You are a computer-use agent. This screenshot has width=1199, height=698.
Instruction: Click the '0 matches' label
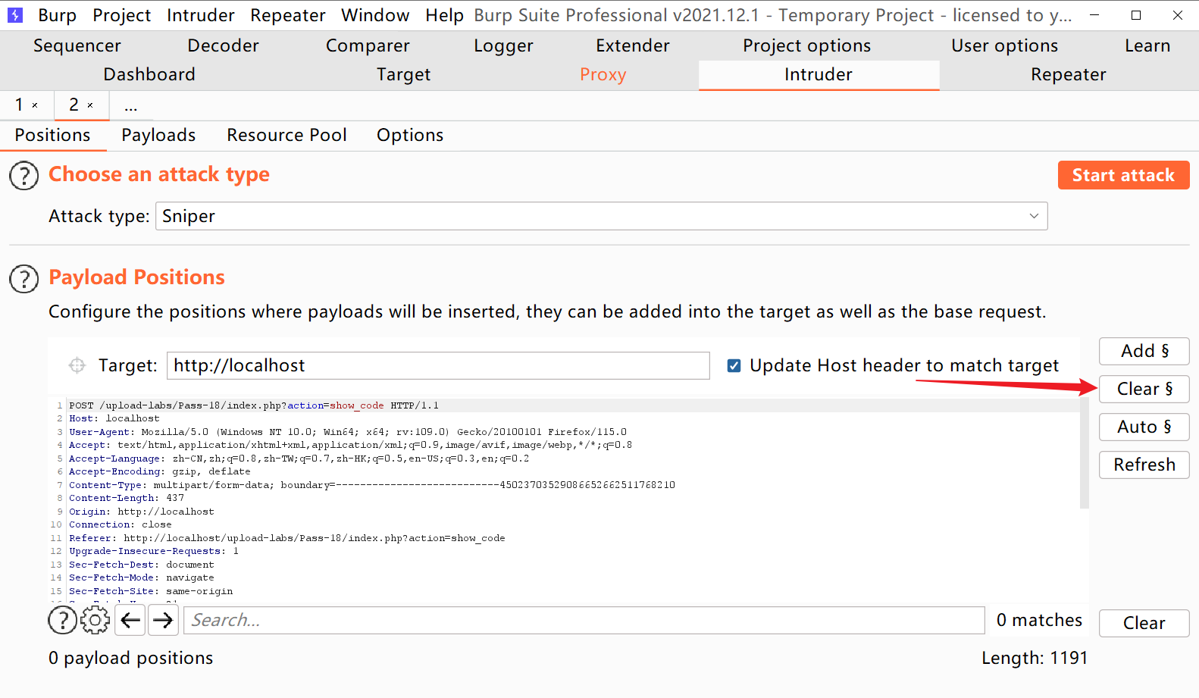[x=1039, y=620]
